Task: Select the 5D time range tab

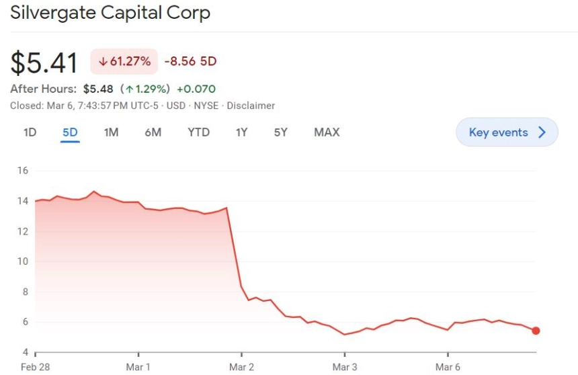Action: point(70,132)
